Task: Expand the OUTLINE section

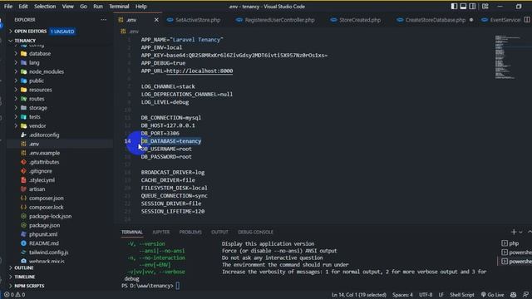Action: tap(11, 267)
